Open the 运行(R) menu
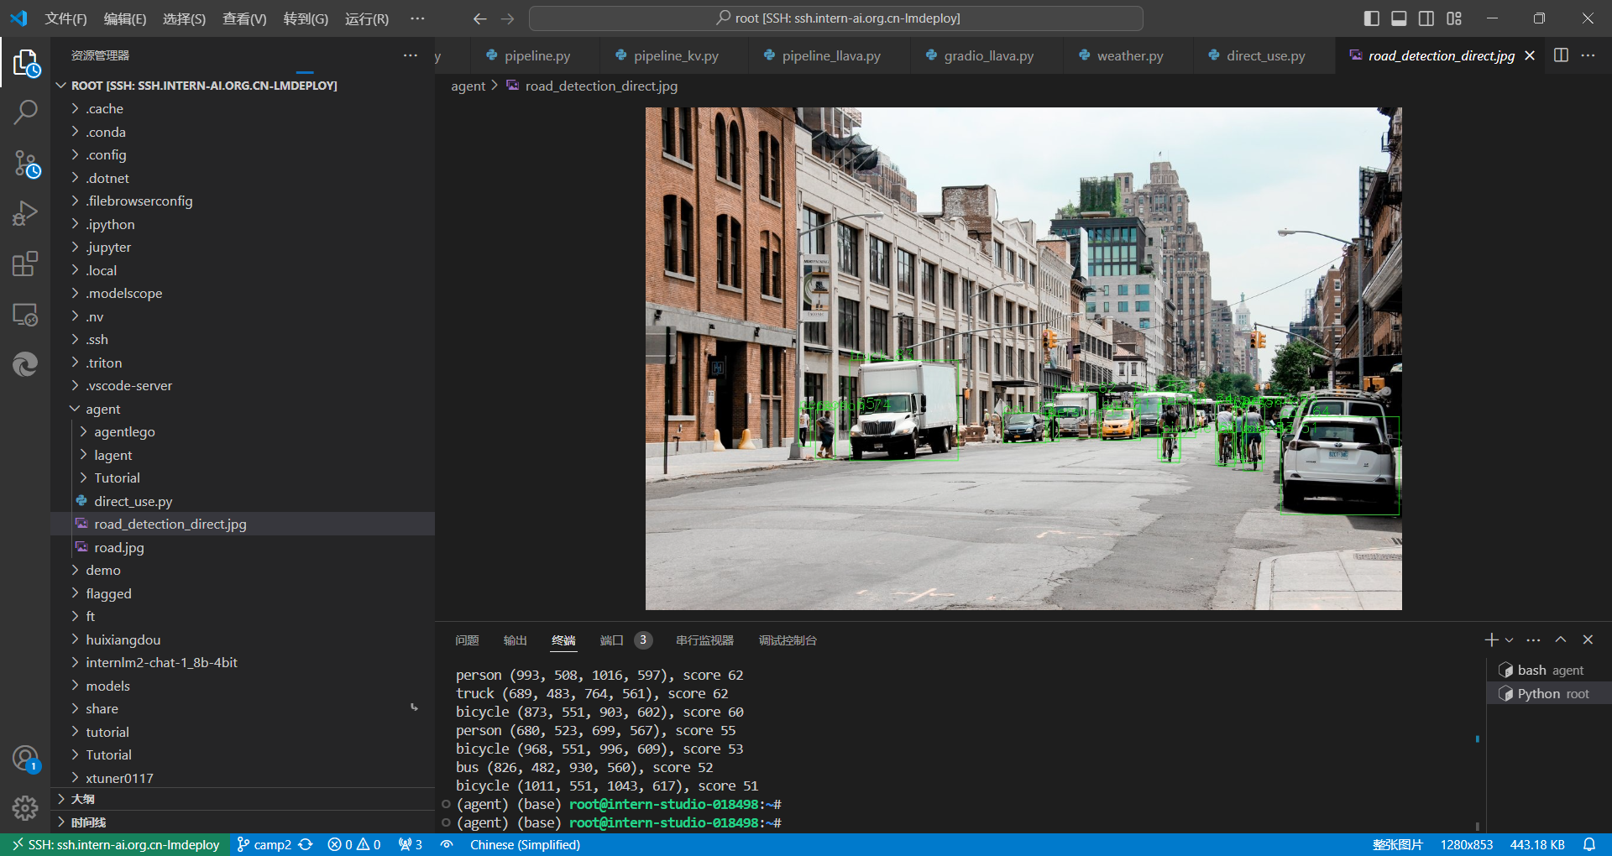This screenshot has width=1612, height=856. coord(367,18)
